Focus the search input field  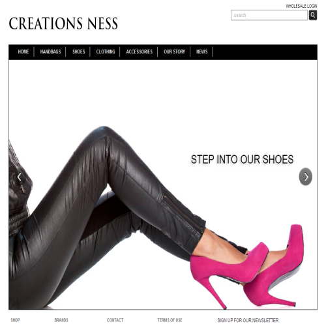[269, 15]
